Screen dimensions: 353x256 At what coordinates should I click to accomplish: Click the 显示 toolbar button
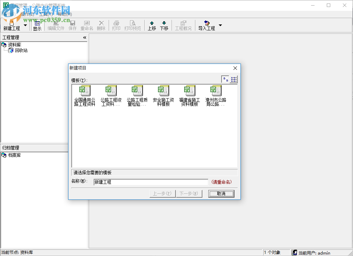point(37,25)
